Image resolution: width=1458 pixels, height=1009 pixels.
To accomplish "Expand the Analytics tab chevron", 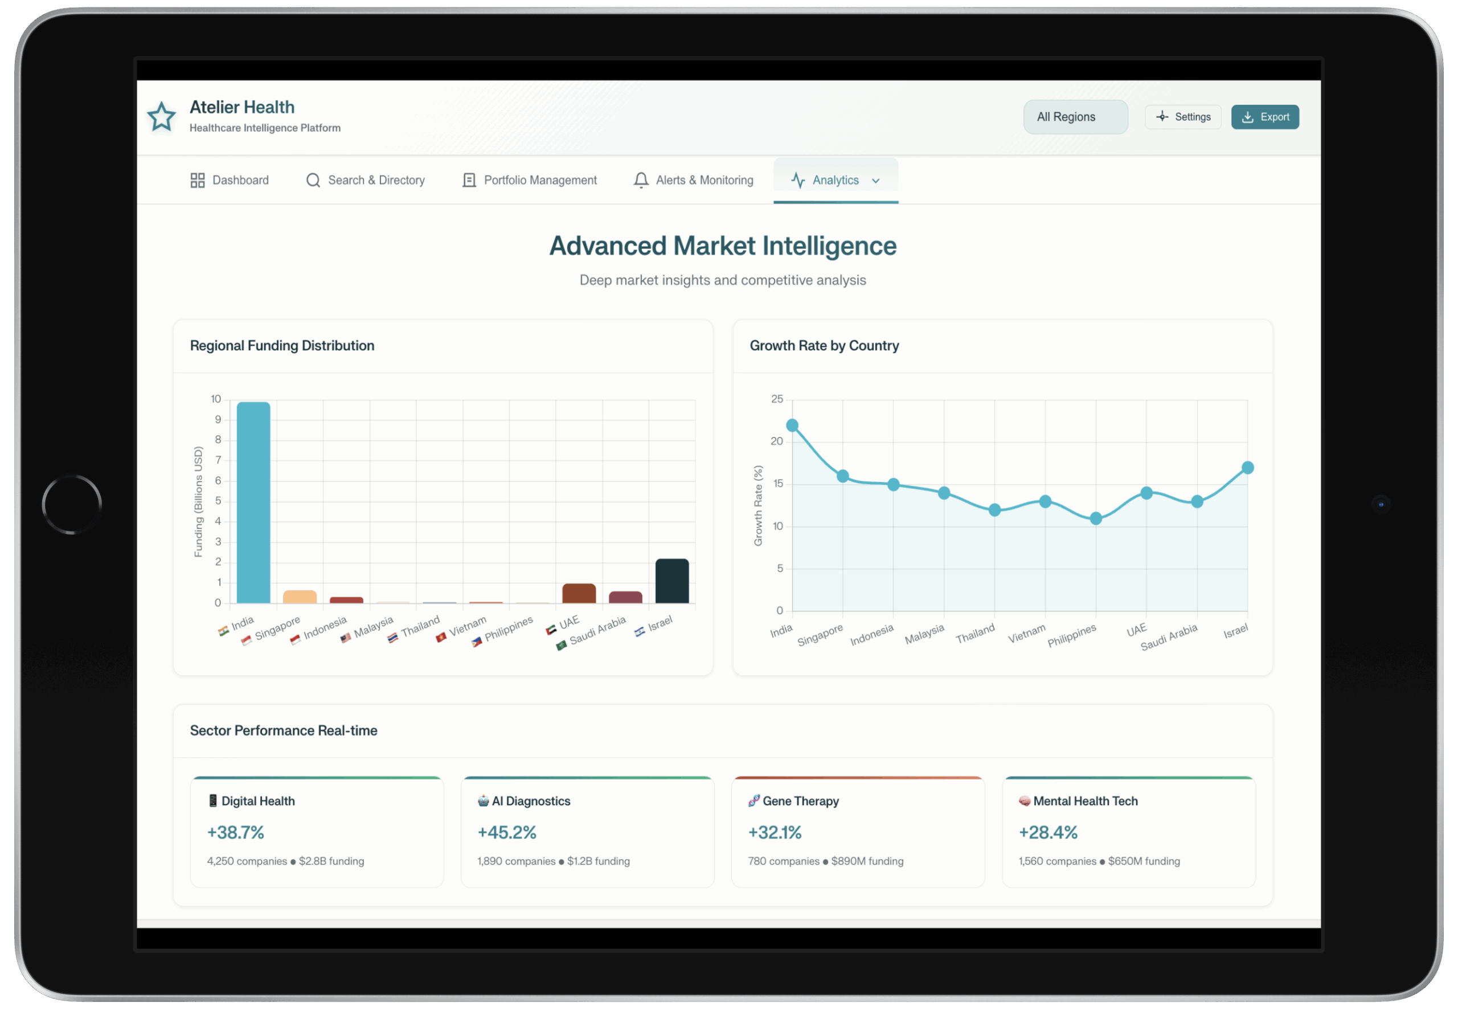I will [x=875, y=181].
